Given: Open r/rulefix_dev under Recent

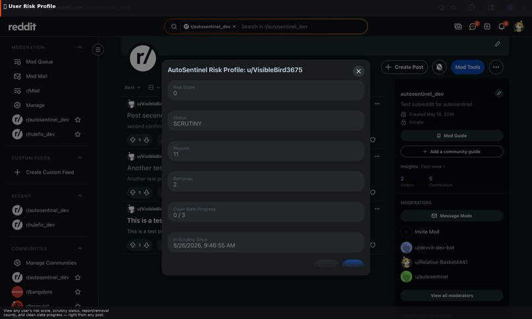Looking at the screenshot, I should (x=40, y=225).
